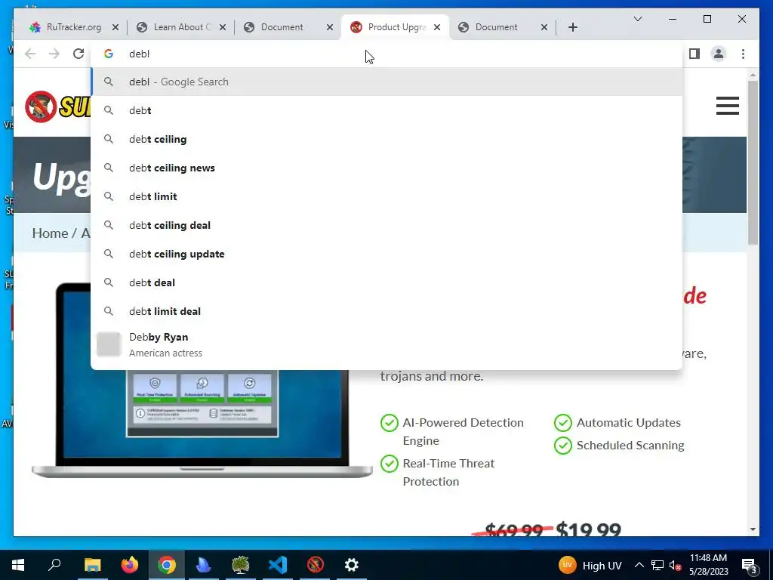The image size is (773, 580).
Task: Open the Windows Start menu
Action: (x=18, y=565)
